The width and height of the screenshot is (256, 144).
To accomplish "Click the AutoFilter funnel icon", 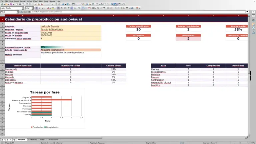I will pos(83,4).
